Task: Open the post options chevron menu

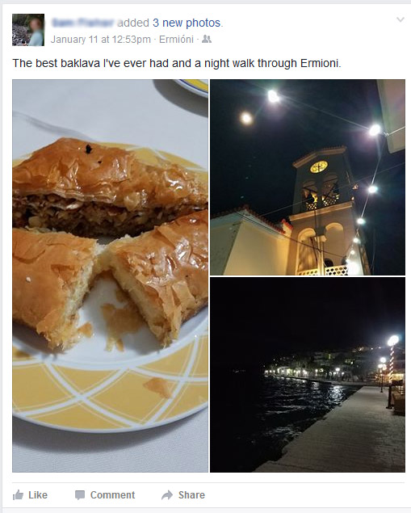Action: (x=401, y=20)
